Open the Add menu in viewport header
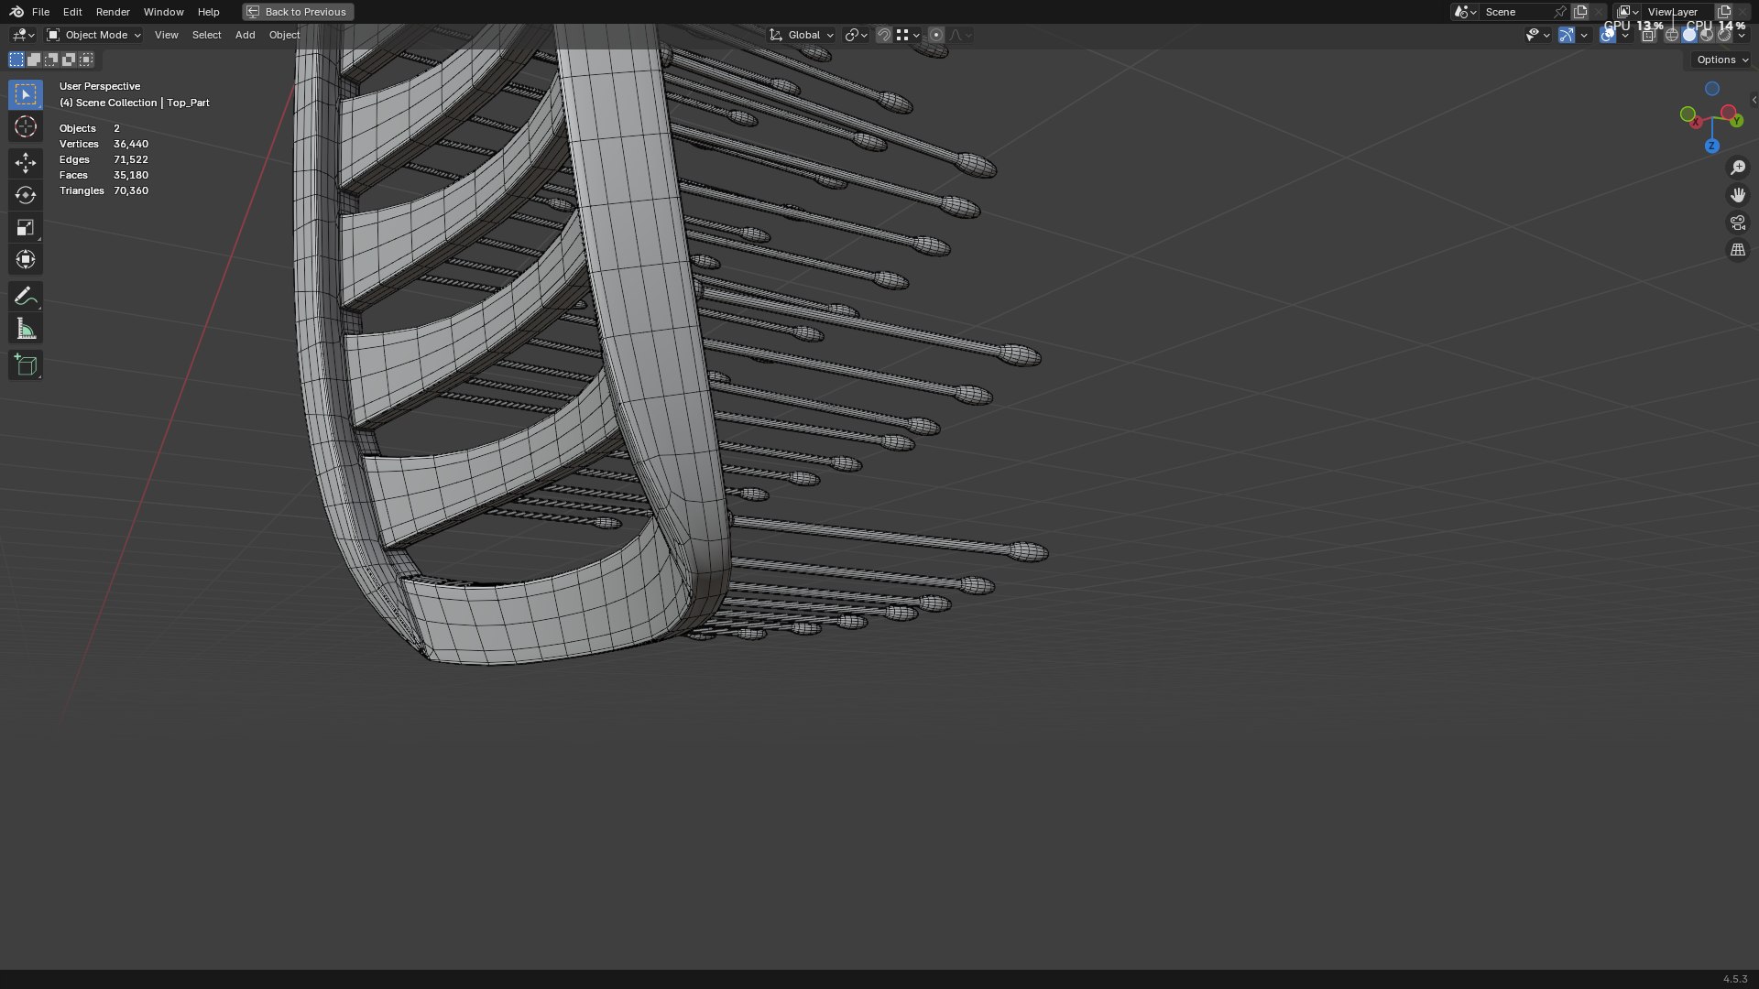Viewport: 1759px width, 989px height. coord(245,35)
